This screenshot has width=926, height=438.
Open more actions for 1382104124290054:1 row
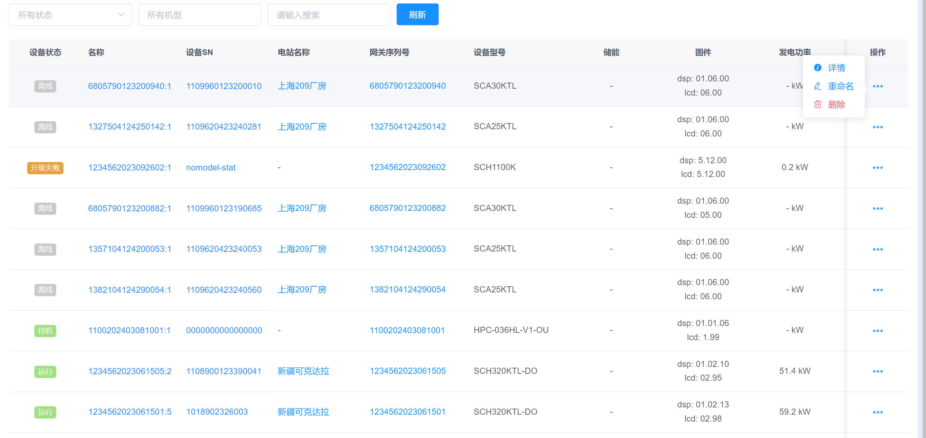pos(878,290)
